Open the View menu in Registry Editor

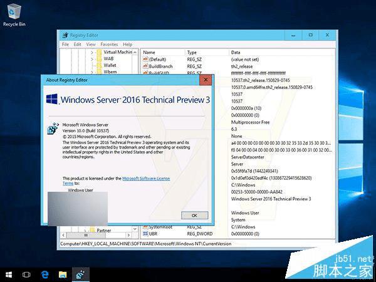point(91,44)
